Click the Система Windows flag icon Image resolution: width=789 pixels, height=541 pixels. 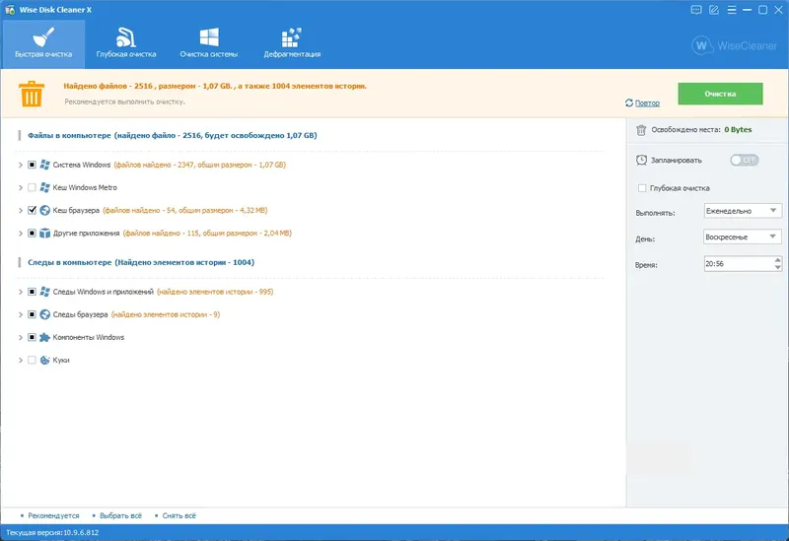click(x=44, y=165)
